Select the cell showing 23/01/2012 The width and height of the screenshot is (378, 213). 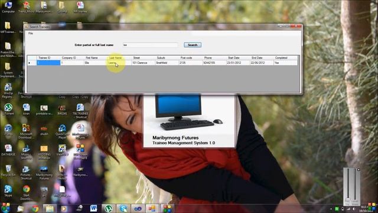click(x=237, y=63)
